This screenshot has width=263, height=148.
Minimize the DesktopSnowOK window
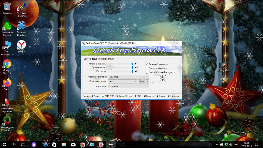160,43
